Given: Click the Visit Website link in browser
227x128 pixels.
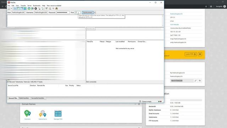Looking at the screenshot, I should (175, 25).
